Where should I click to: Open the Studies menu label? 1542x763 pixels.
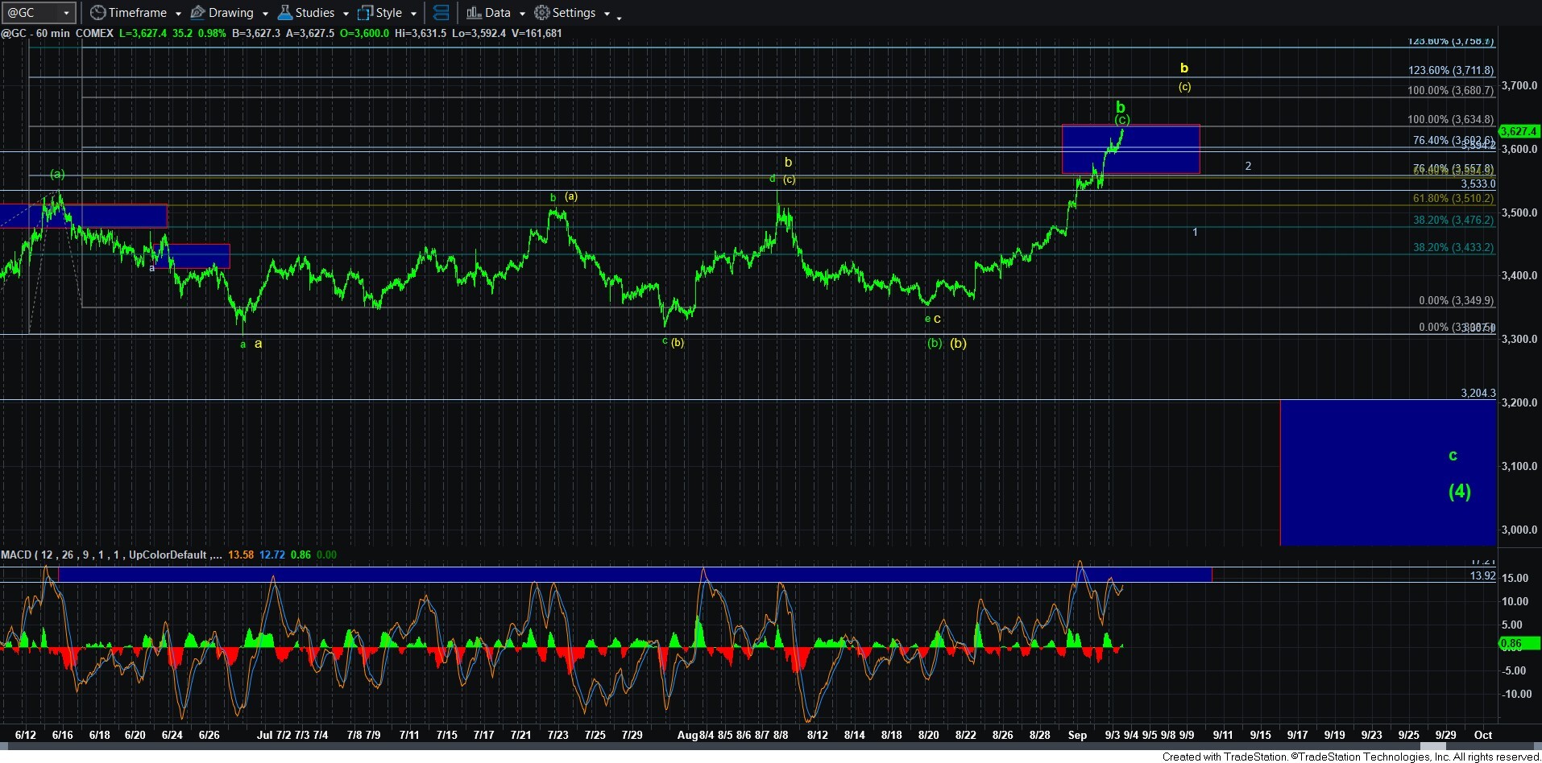coord(315,13)
